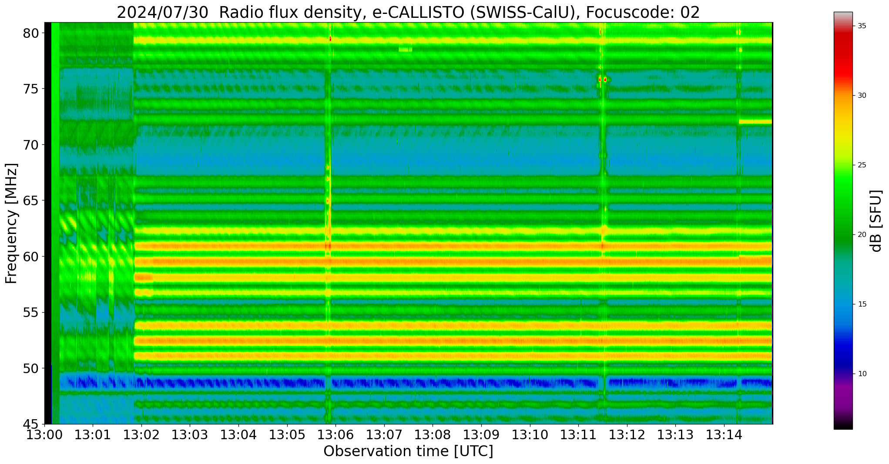Image resolution: width=889 pixels, height=464 pixels.
Task: Click the 50 MHz frequency tick label
Action: click(x=31, y=368)
